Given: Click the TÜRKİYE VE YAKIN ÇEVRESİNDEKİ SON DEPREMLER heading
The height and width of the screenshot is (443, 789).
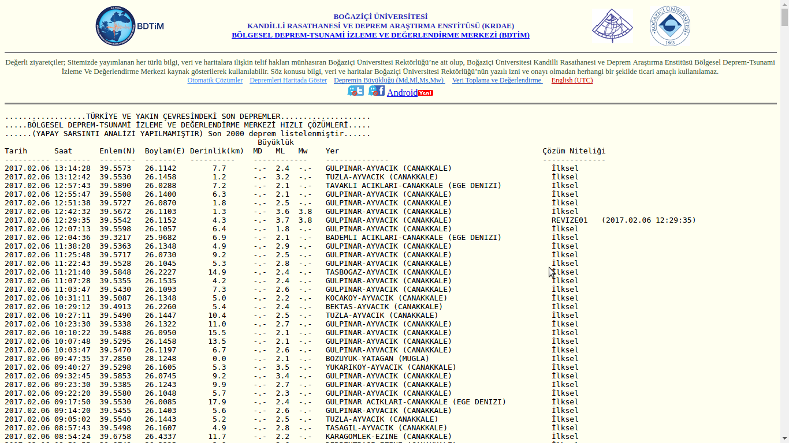Looking at the screenshot, I should 183,117.
